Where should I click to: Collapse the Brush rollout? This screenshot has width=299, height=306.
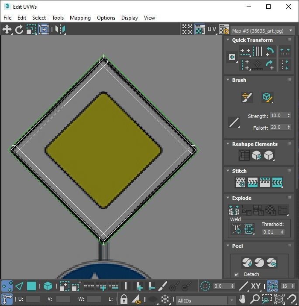tap(228, 80)
